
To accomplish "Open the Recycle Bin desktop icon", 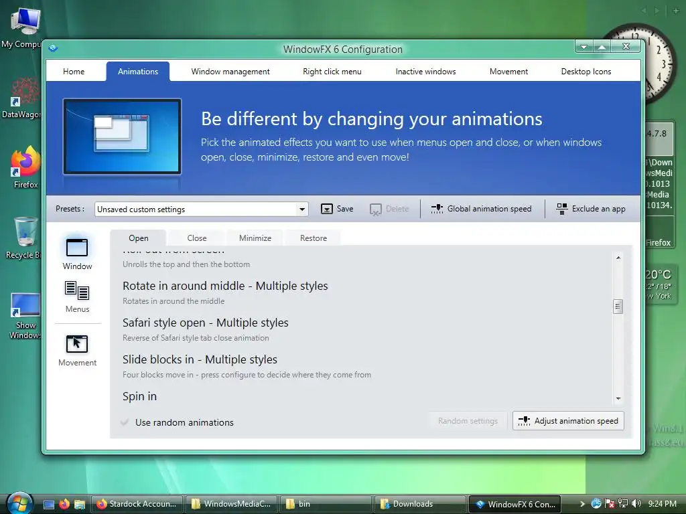I will [24, 238].
